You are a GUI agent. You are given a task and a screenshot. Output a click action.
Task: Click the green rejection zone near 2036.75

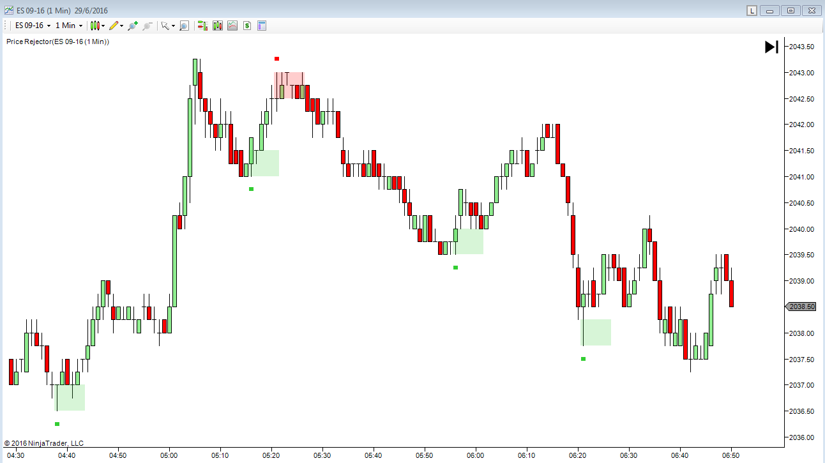click(x=70, y=397)
